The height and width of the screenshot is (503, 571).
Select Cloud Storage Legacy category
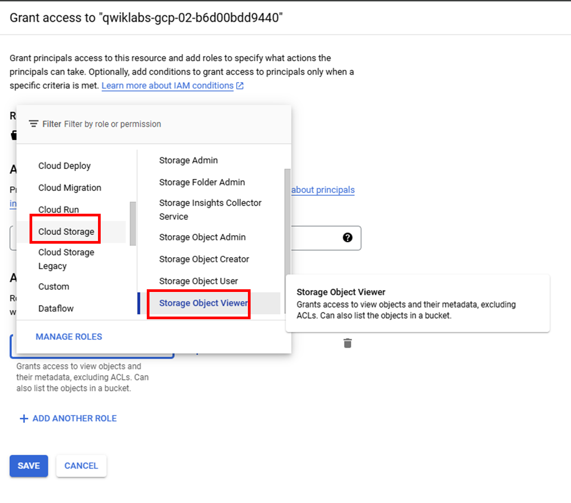click(66, 259)
